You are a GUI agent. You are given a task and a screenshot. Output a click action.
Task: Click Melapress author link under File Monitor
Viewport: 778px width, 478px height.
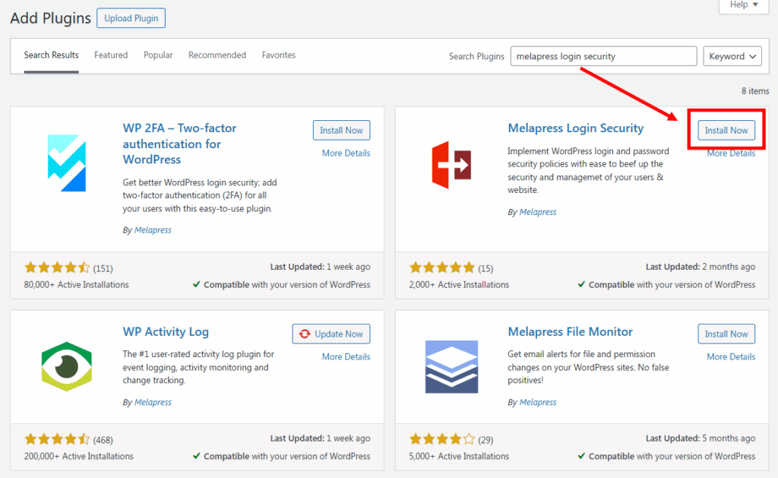538,402
